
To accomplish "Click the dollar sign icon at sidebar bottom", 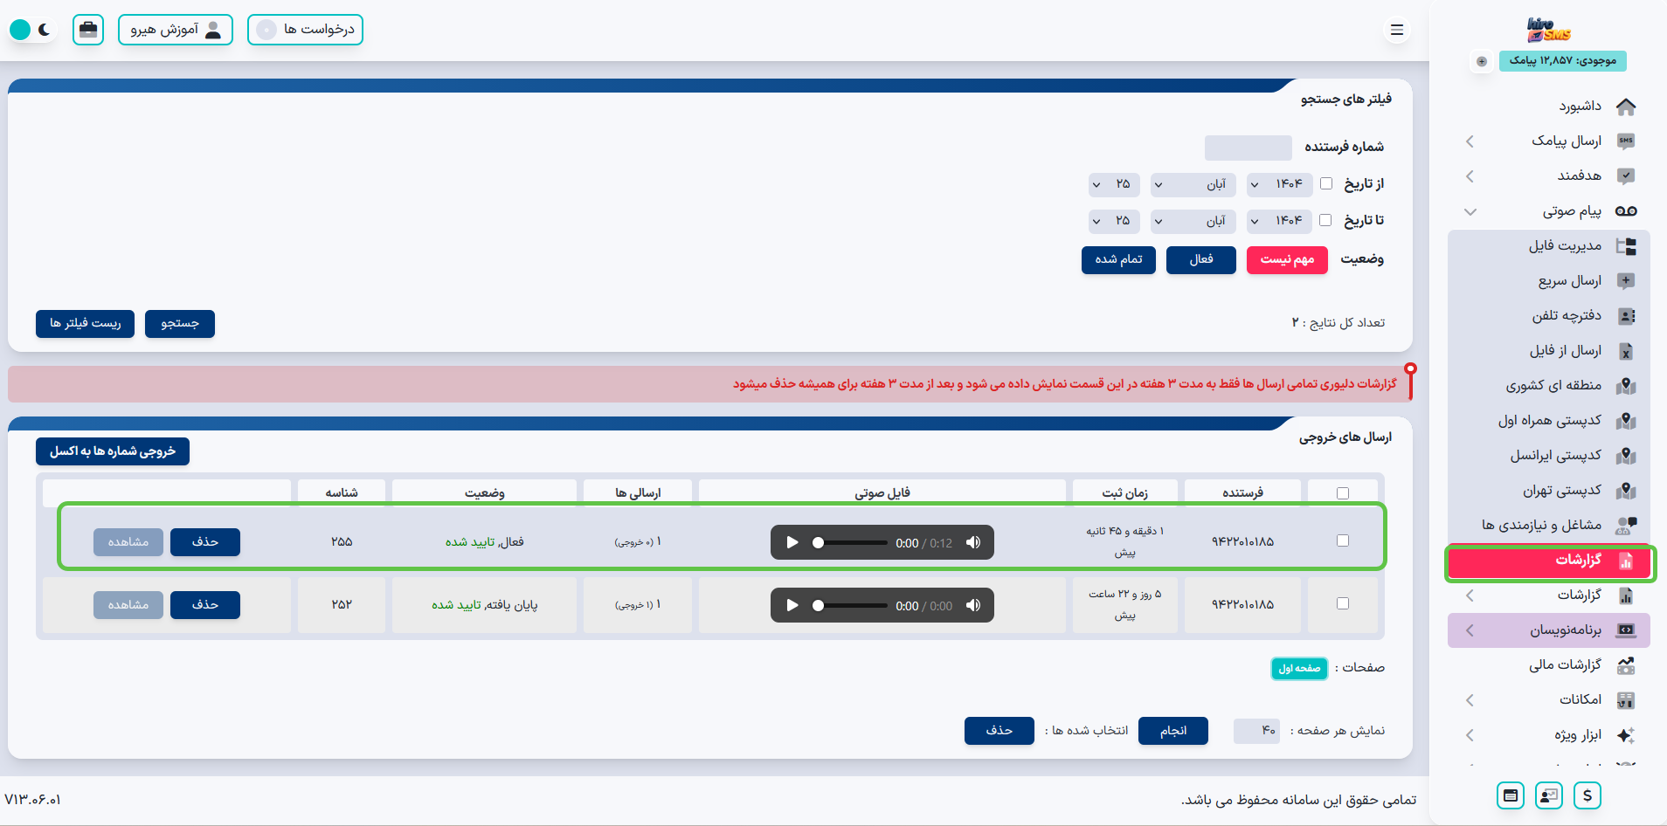I will pyautogui.click(x=1587, y=795).
